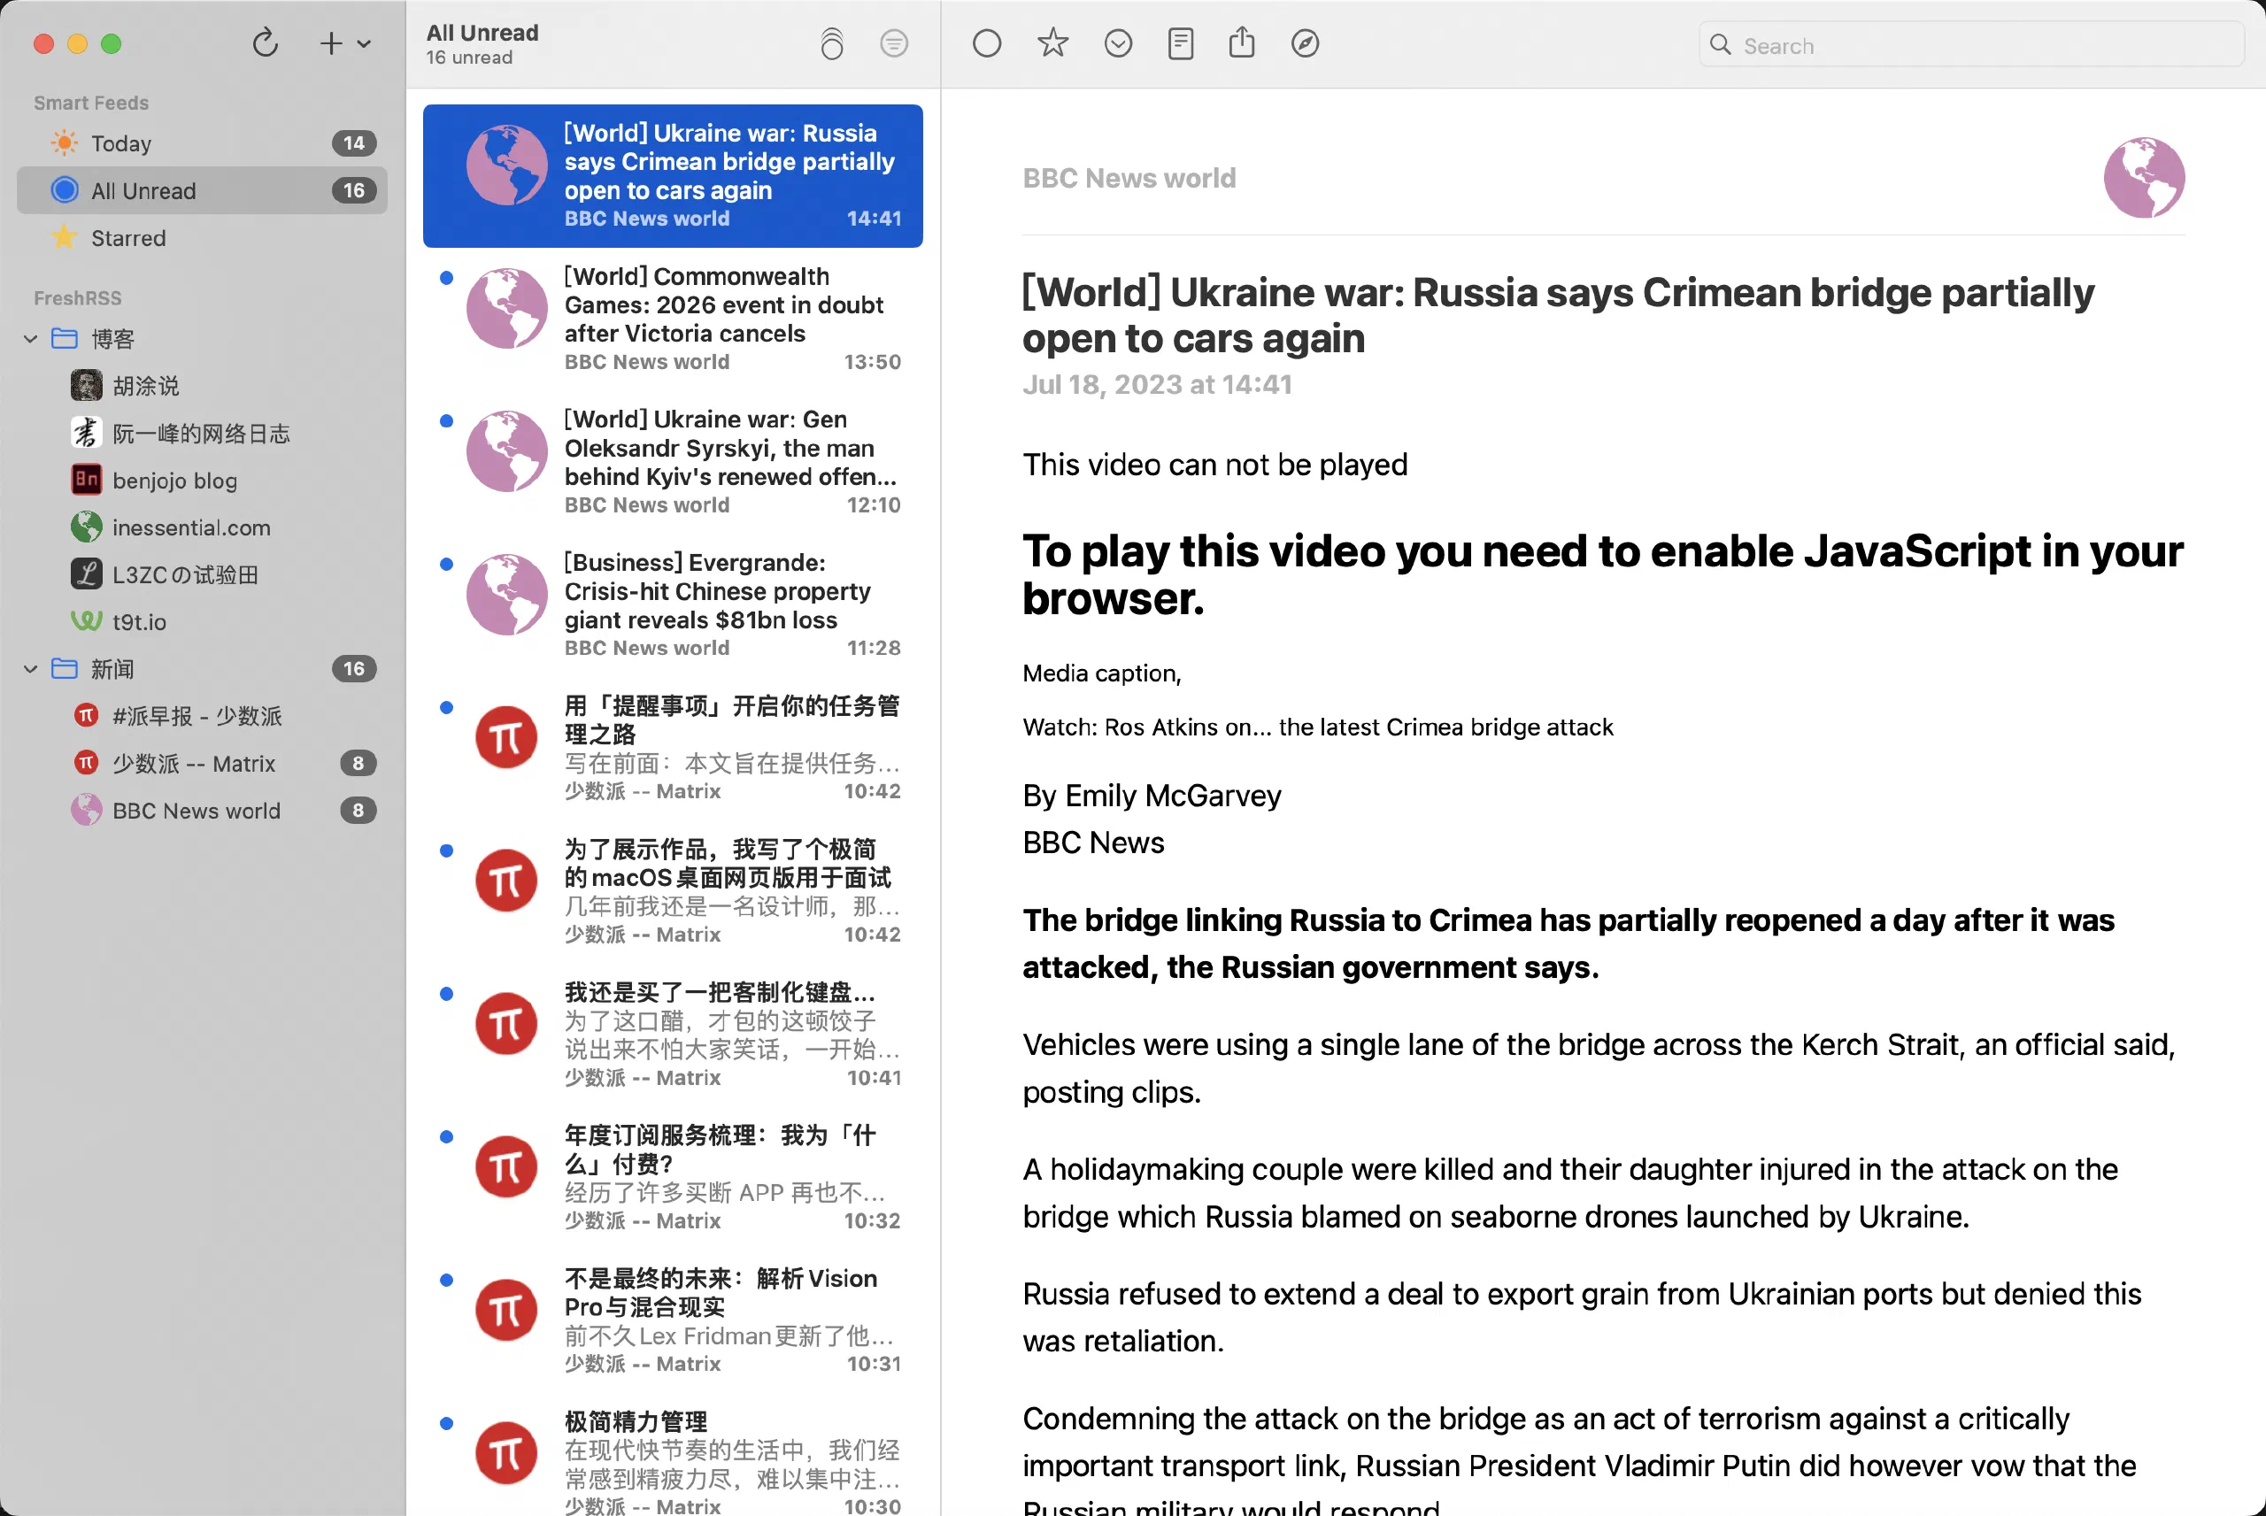
Task: Mark the Evergrande article read via blue dot
Action: click(x=445, y=564)
